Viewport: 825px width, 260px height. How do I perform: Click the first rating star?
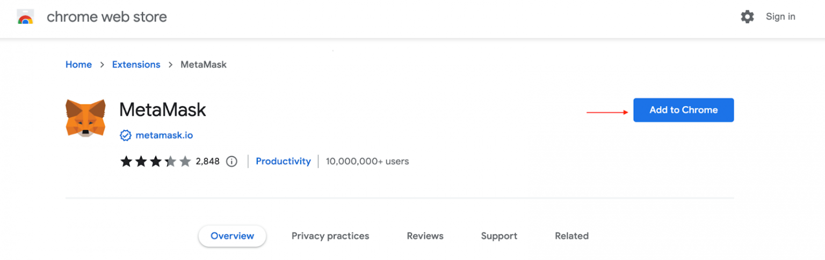click(126, 161)
